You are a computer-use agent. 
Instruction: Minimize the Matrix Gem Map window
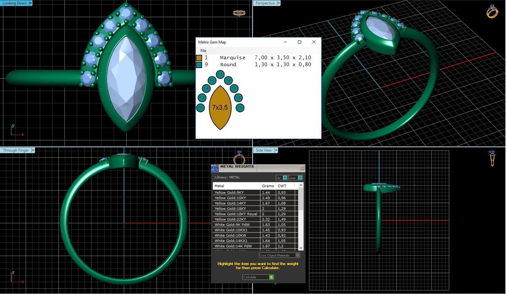[x=285, y=42]
